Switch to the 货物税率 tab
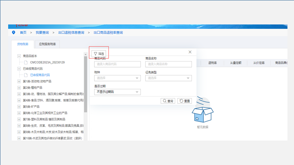The image size is (294, 165). [x=23, y=44]
